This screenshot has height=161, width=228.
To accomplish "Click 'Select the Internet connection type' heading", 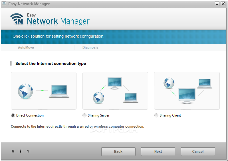I will click(x=51, y=64).
